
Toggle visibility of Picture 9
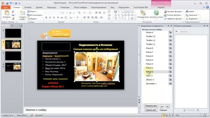coord(170,32)
